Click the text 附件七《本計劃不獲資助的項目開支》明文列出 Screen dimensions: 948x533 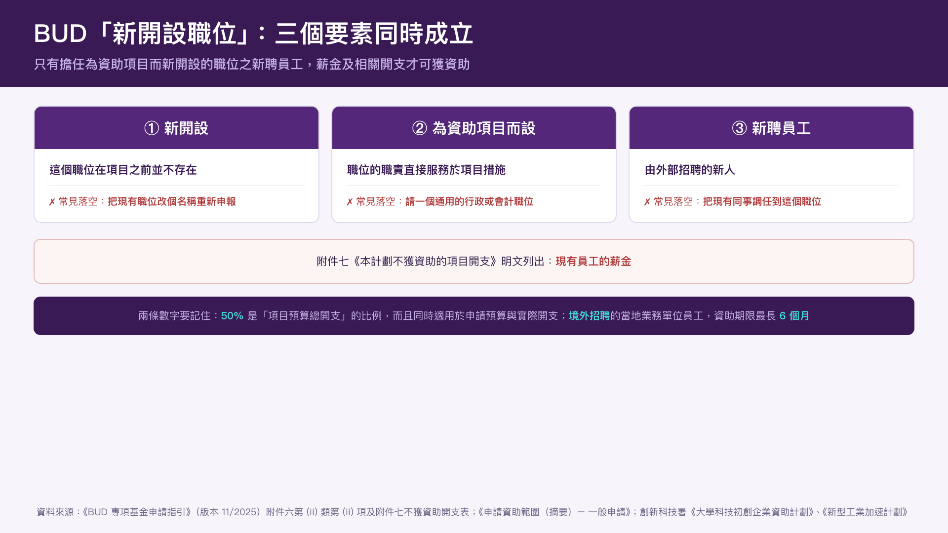click(431, 262)
